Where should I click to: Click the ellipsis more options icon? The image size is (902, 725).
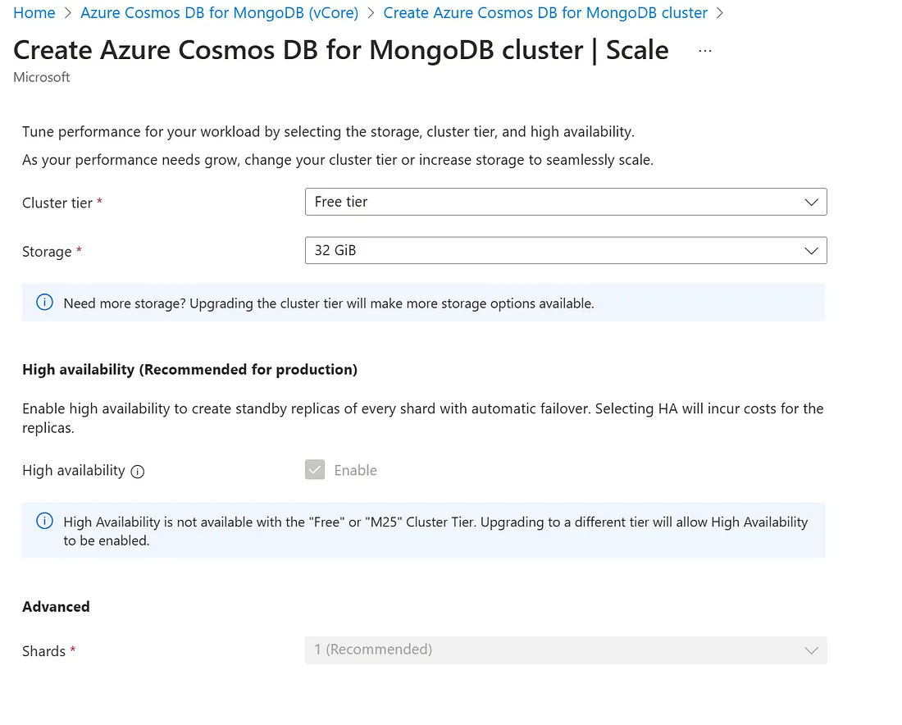704,51
